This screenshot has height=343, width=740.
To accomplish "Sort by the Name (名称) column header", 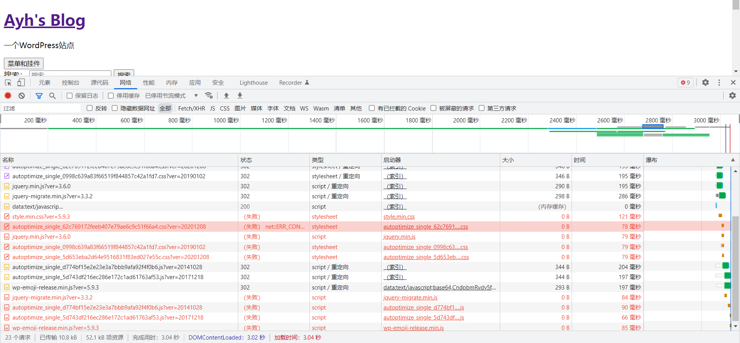I will point(119,160).
